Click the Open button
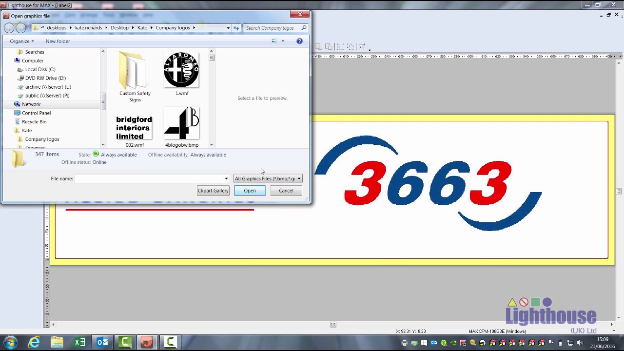 click(x=250, y=191)
